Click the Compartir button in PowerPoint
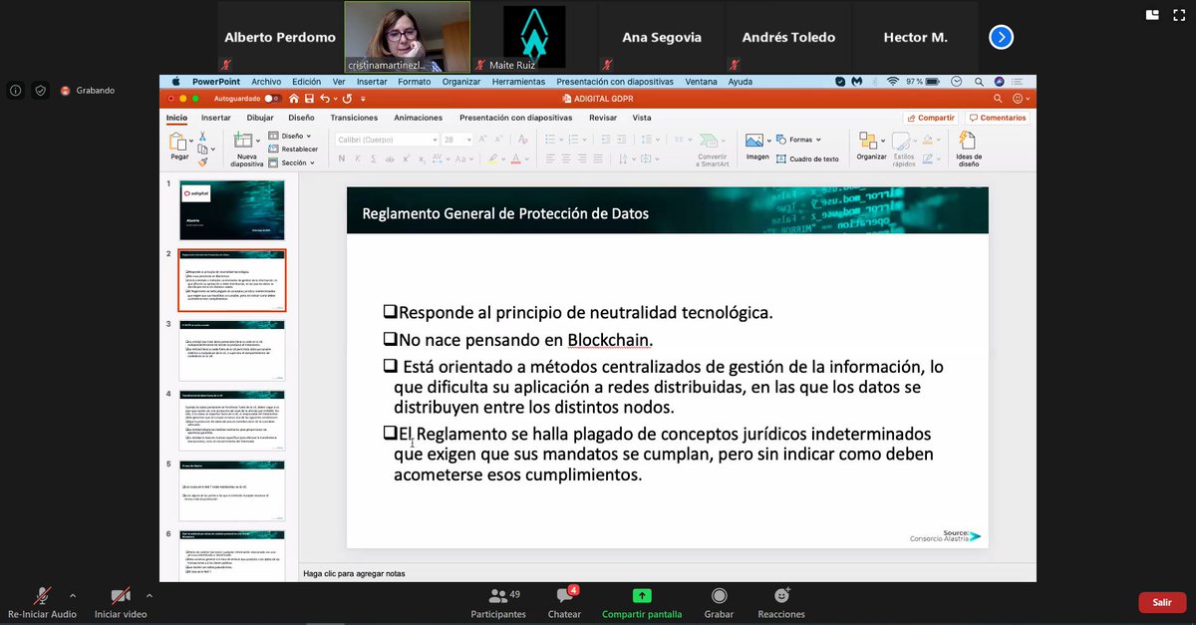Image resolution: width=1196 pixels, height=625 pixels. point(930,118)
